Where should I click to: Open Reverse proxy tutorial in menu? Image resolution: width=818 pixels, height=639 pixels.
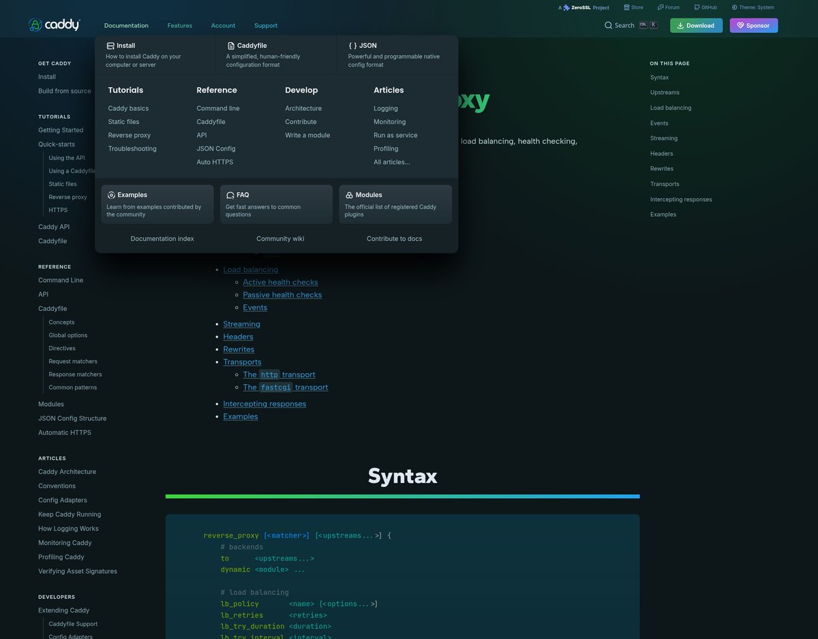pos(130,135)
